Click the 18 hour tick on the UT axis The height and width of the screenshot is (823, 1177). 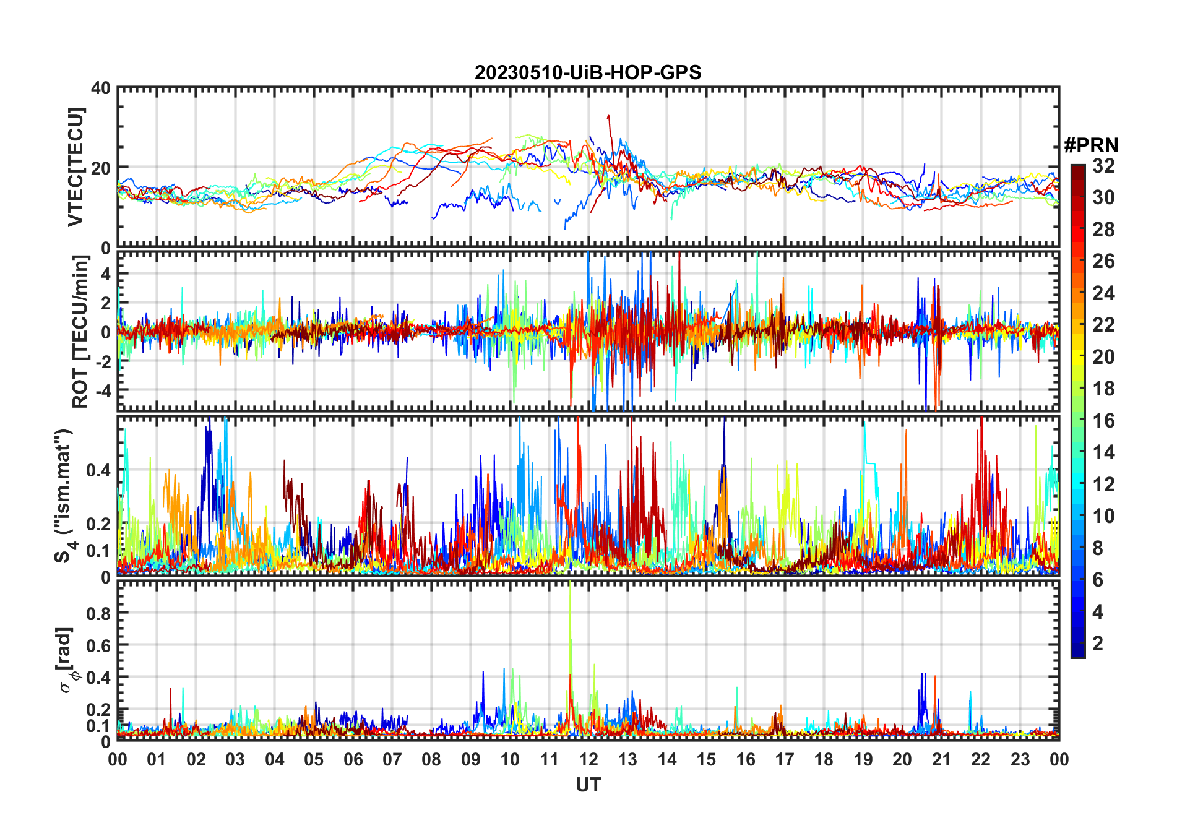click(824, 760)
